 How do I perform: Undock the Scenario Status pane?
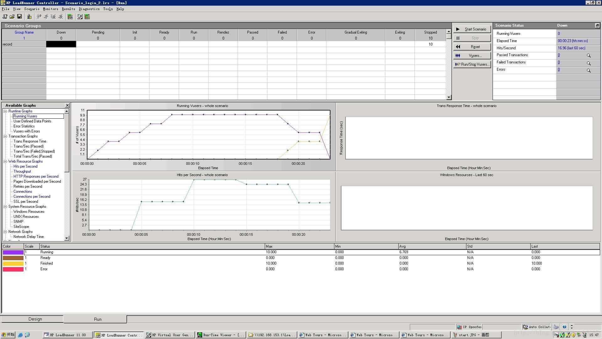597,25
